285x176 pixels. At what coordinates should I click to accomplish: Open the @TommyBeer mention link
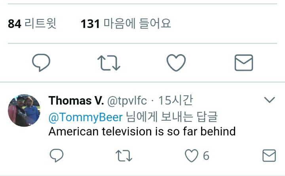(85, 117)
